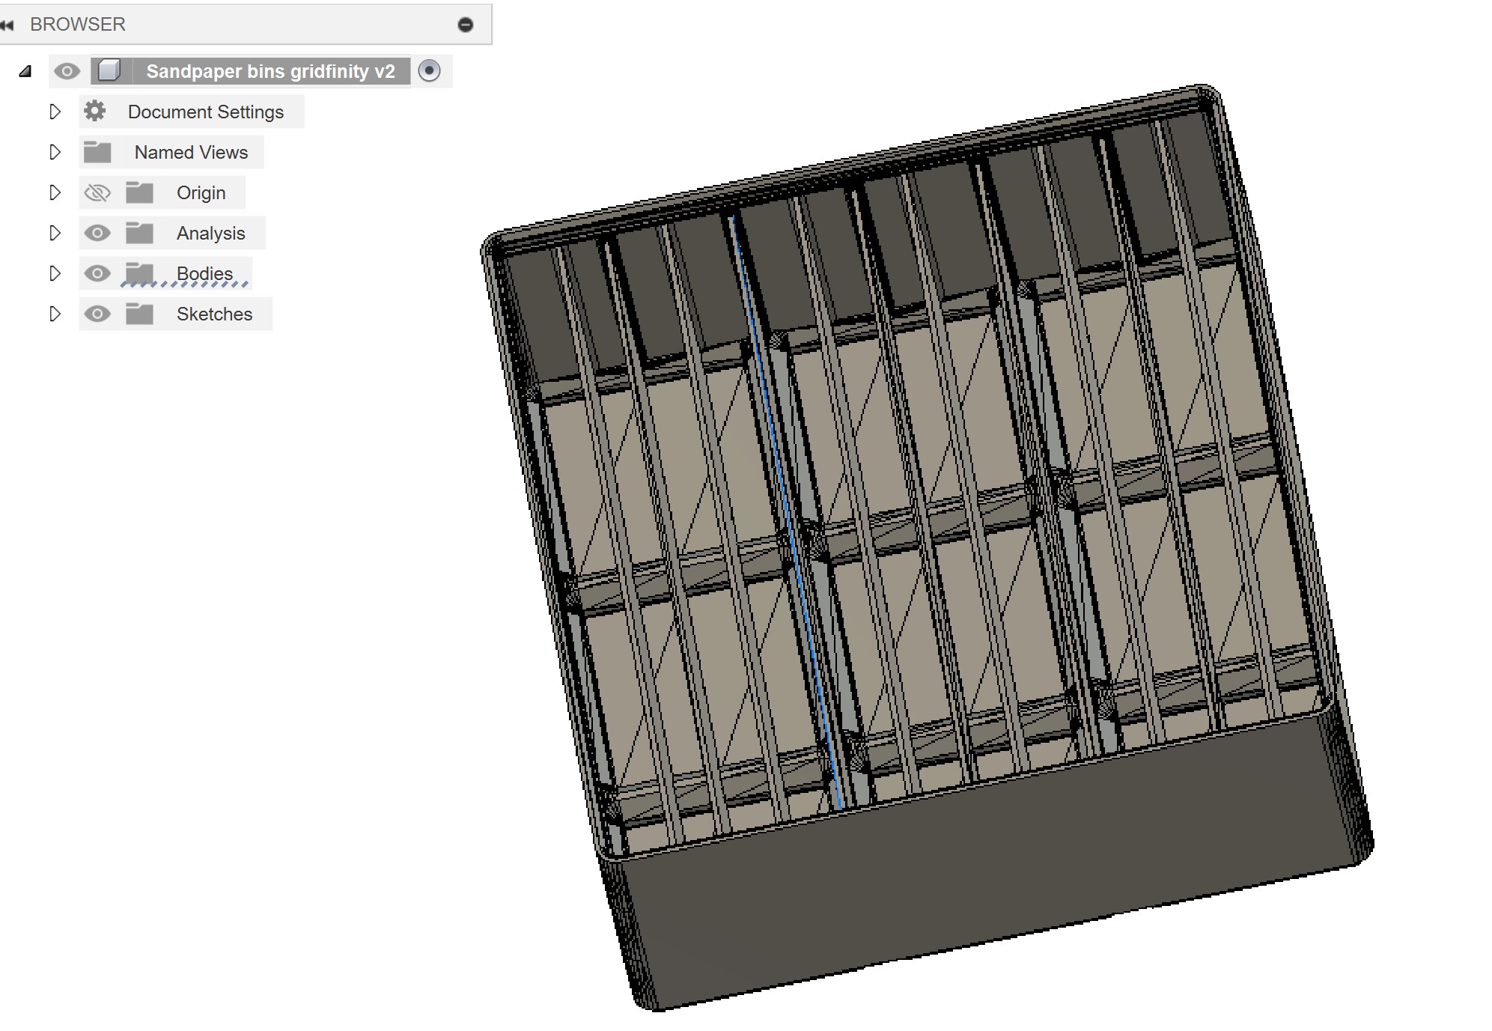Expand the Bodies folder

(55, 273)
